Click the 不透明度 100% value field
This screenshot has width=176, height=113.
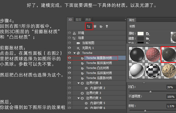click(171, 97)
